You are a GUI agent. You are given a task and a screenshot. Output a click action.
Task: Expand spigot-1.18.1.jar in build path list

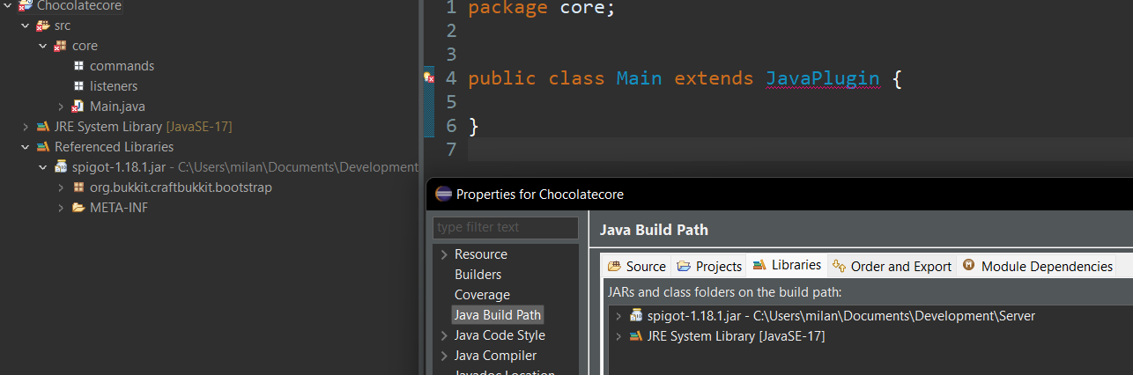(618, 316)
